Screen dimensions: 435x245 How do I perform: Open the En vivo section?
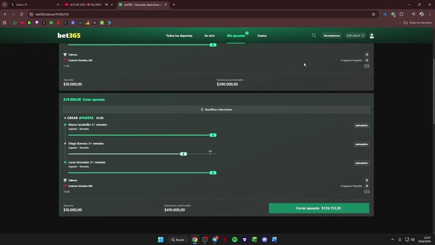(x=209, y=36)
